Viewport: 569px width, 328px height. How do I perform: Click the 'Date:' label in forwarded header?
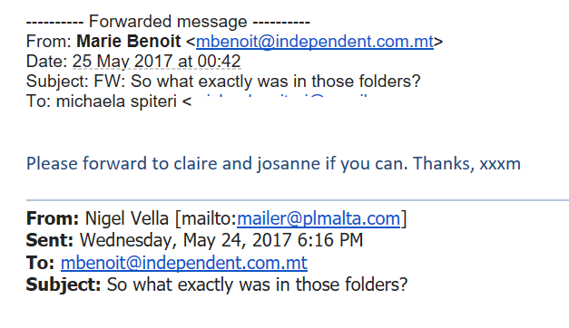click(x=47, y=62)
